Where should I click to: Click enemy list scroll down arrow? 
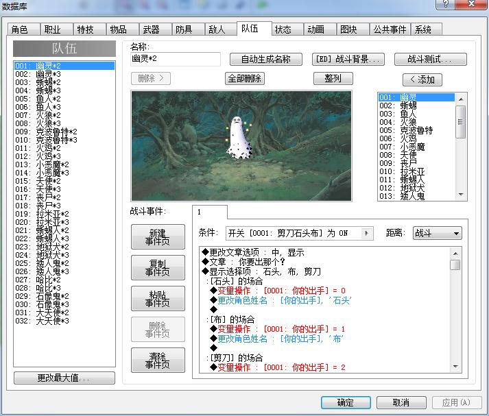click(461, 195)
